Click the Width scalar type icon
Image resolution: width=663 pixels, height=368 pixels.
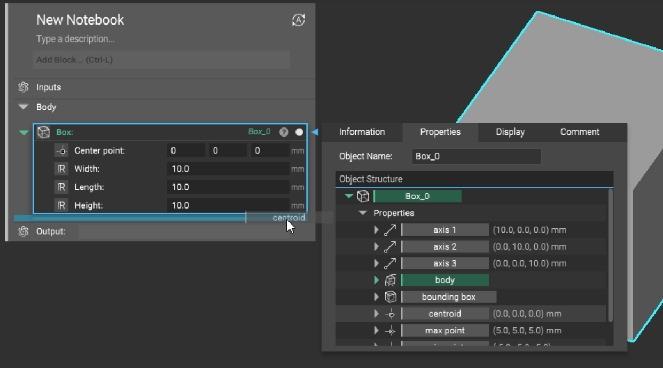click(62, 169)
